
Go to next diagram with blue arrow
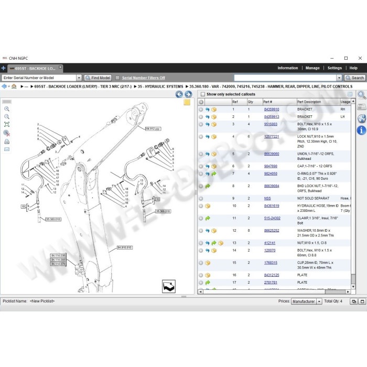[188, 94]
